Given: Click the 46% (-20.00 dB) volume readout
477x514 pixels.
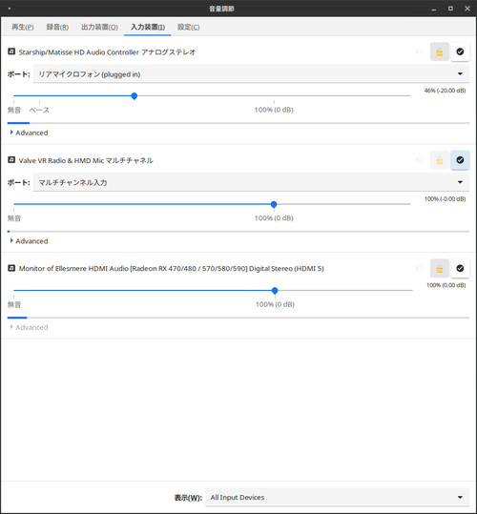Looking at the screenshot, I should [x=445, y=91].
